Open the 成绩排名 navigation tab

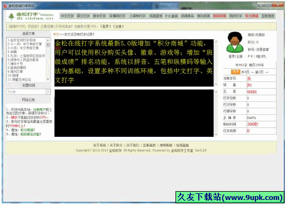click(x=187, y=16)
